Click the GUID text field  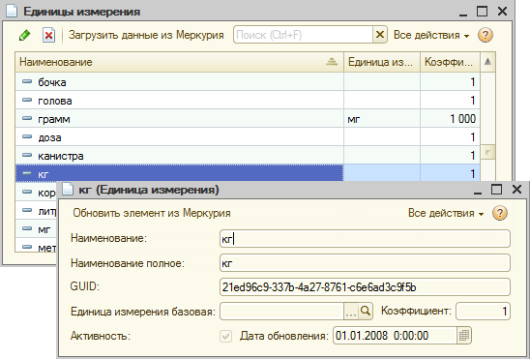365,287
